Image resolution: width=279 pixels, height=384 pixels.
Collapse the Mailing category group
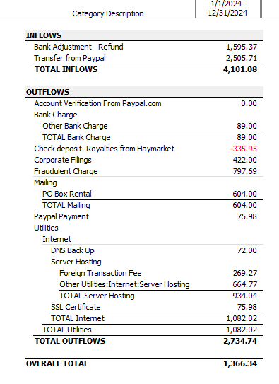click(45, 182)
